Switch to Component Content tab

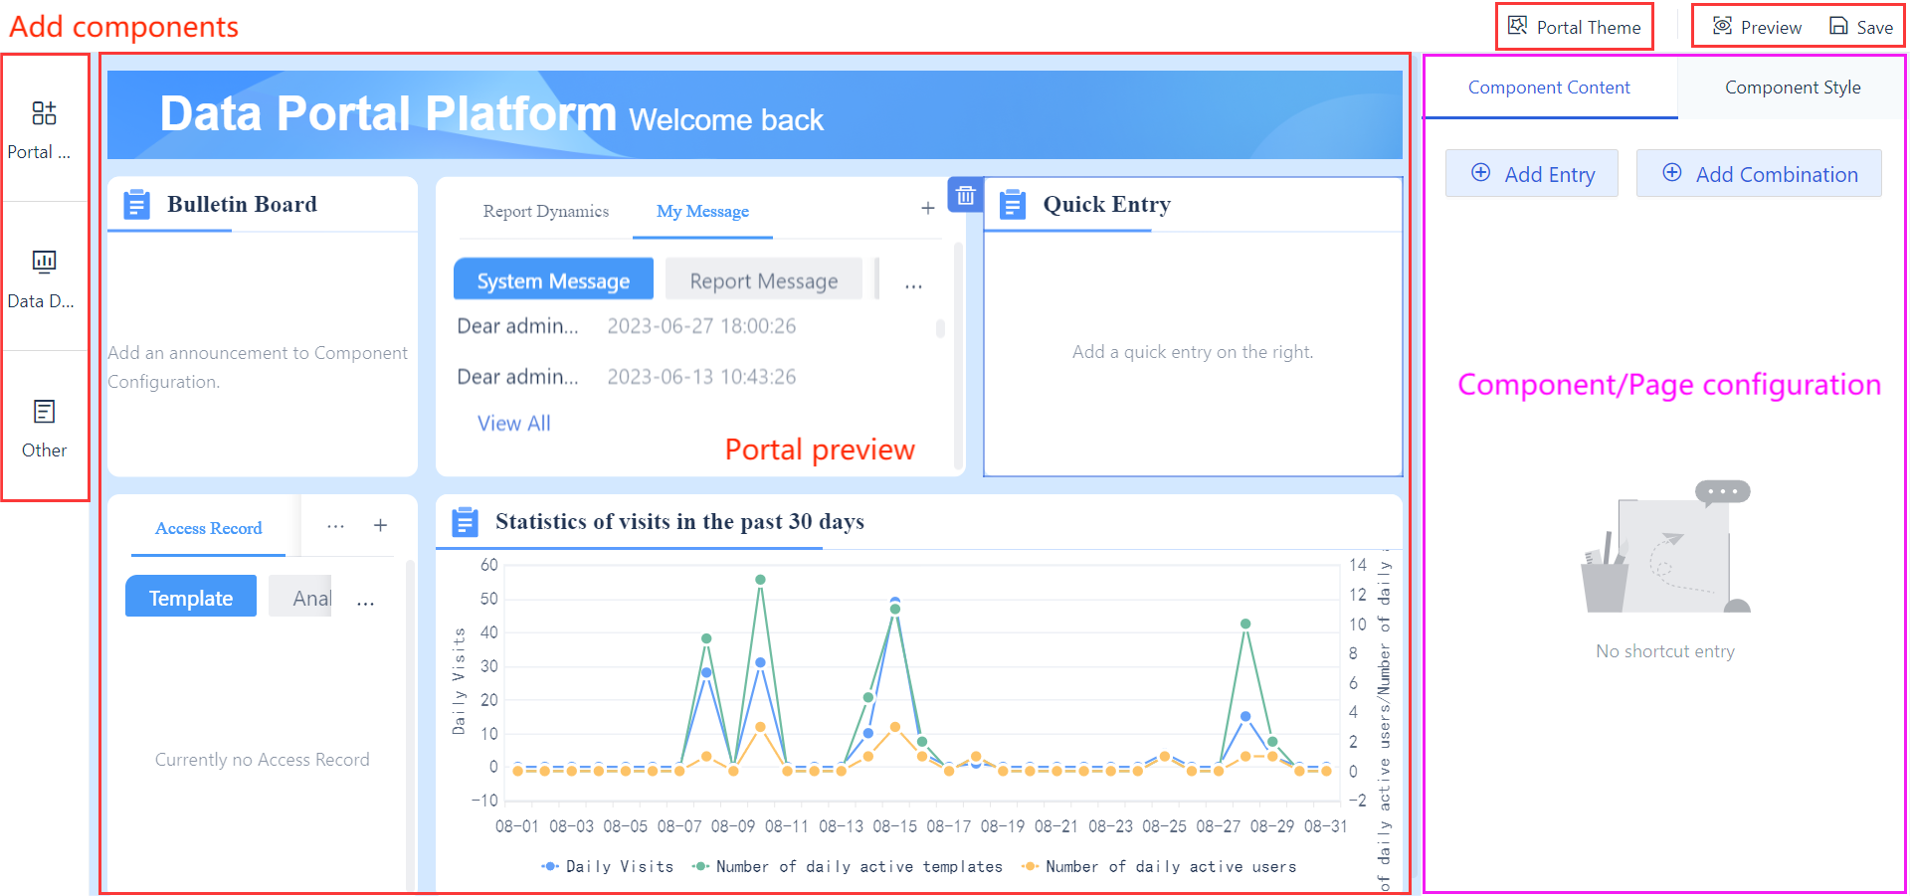[1549, 88]
